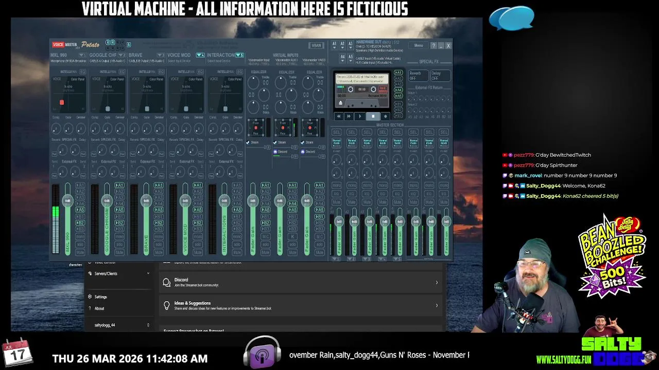Click the chat bubbles icon at top
Image resolution: width=659 pixels, height=370 pixels.
[x=511, y=18]
